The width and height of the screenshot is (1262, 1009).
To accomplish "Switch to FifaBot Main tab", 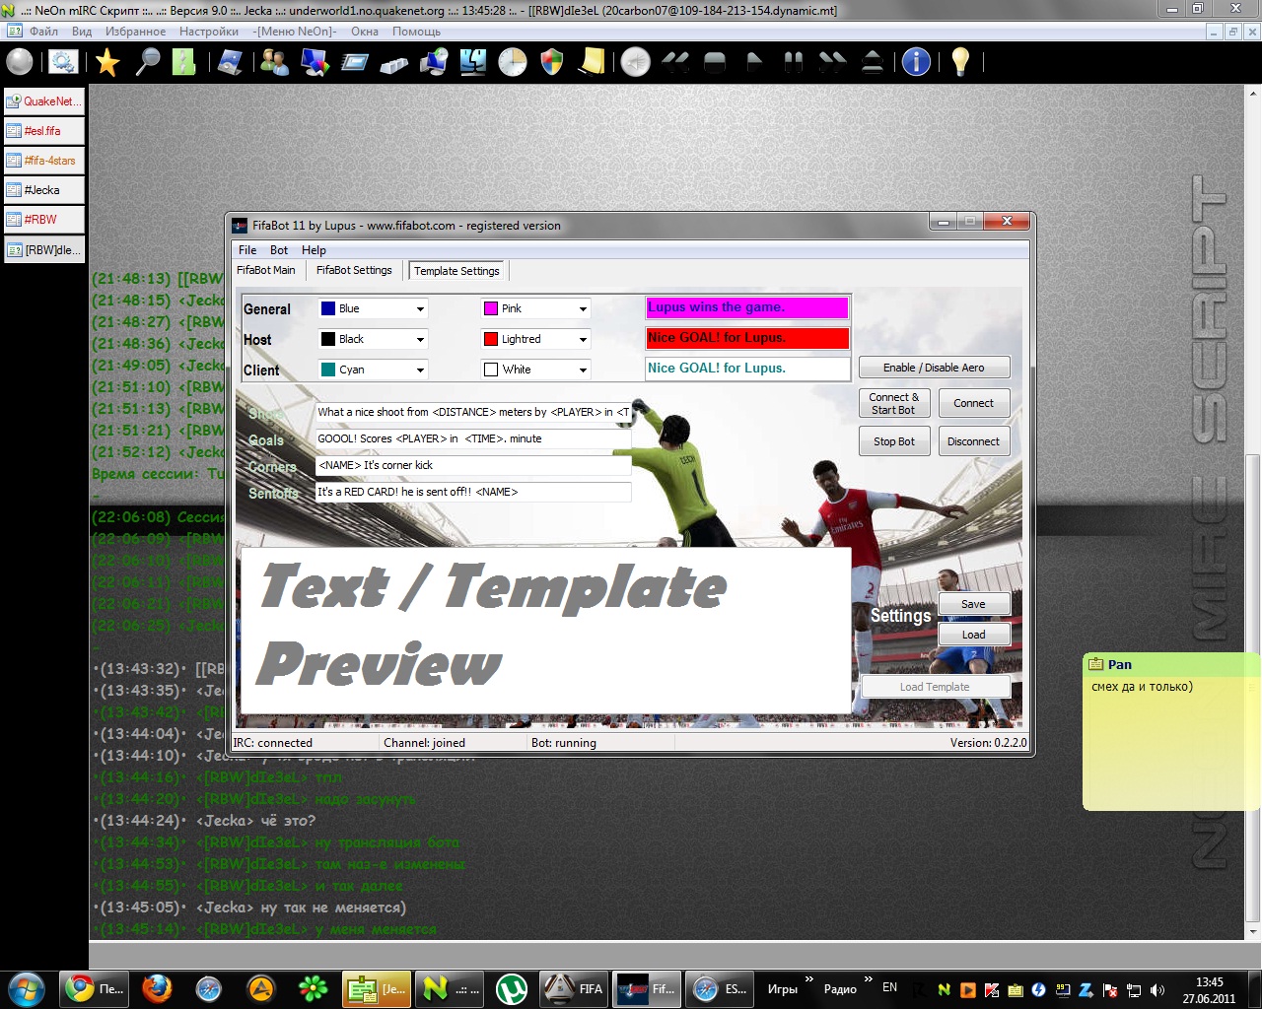I will pos(266,270).
